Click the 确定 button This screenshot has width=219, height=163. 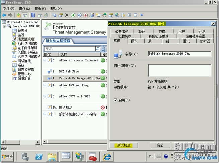[x=160, y=145]
